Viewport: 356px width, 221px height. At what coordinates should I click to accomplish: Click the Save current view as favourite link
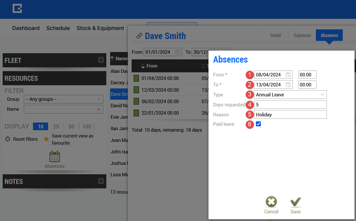point(73,139)
